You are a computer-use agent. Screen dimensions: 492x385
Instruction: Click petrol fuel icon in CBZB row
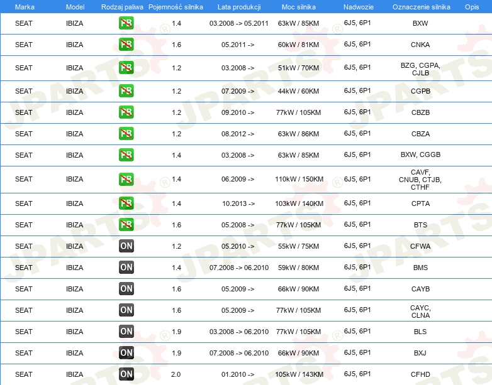[x=126, y=112]
